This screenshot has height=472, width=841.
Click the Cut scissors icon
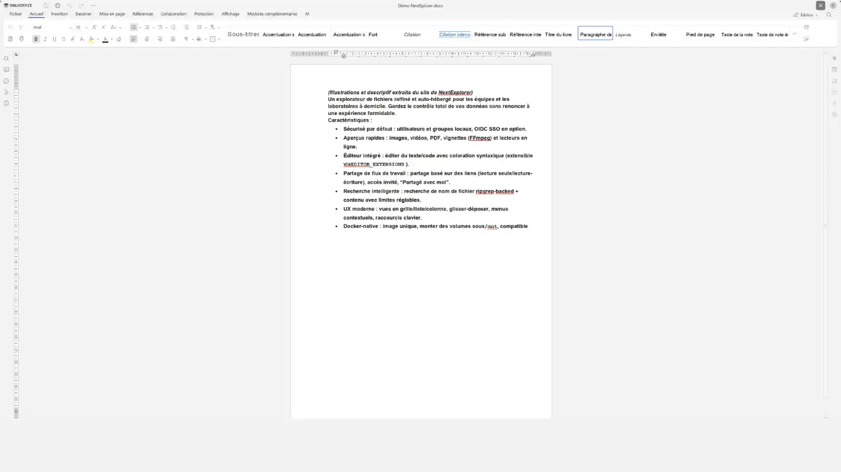click(22, 27)
